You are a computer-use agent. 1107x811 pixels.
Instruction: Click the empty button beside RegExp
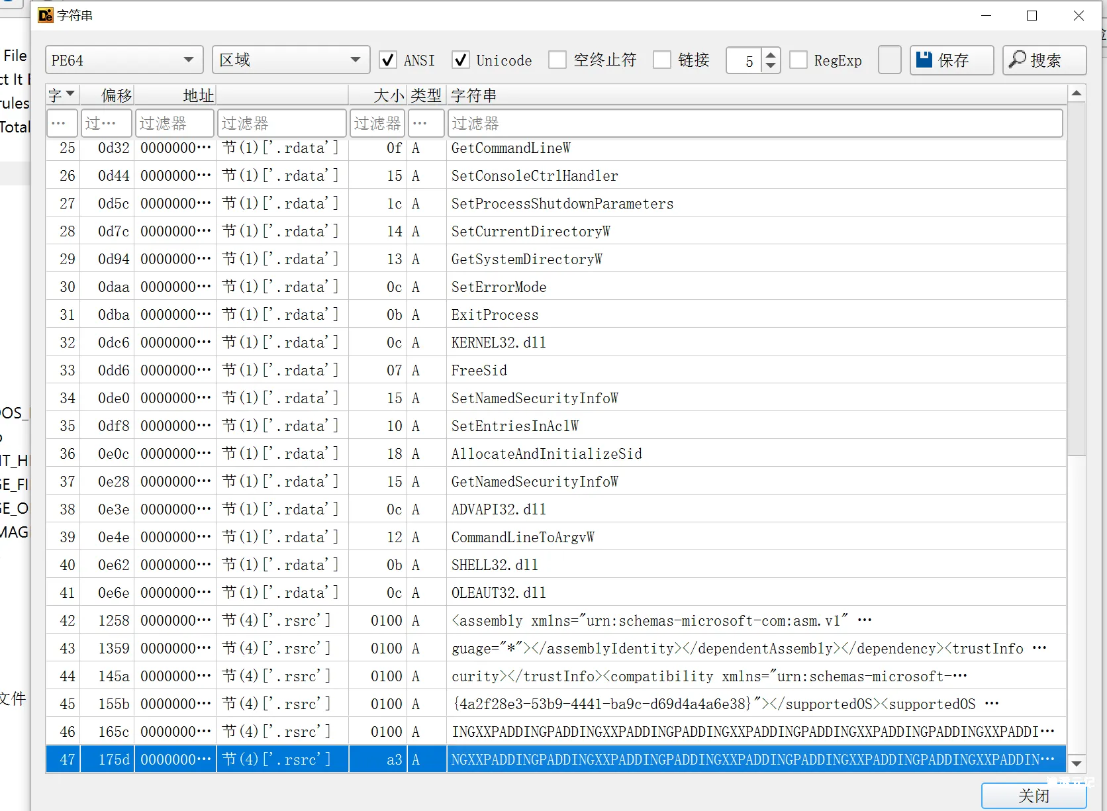click(x=889, y=60)
